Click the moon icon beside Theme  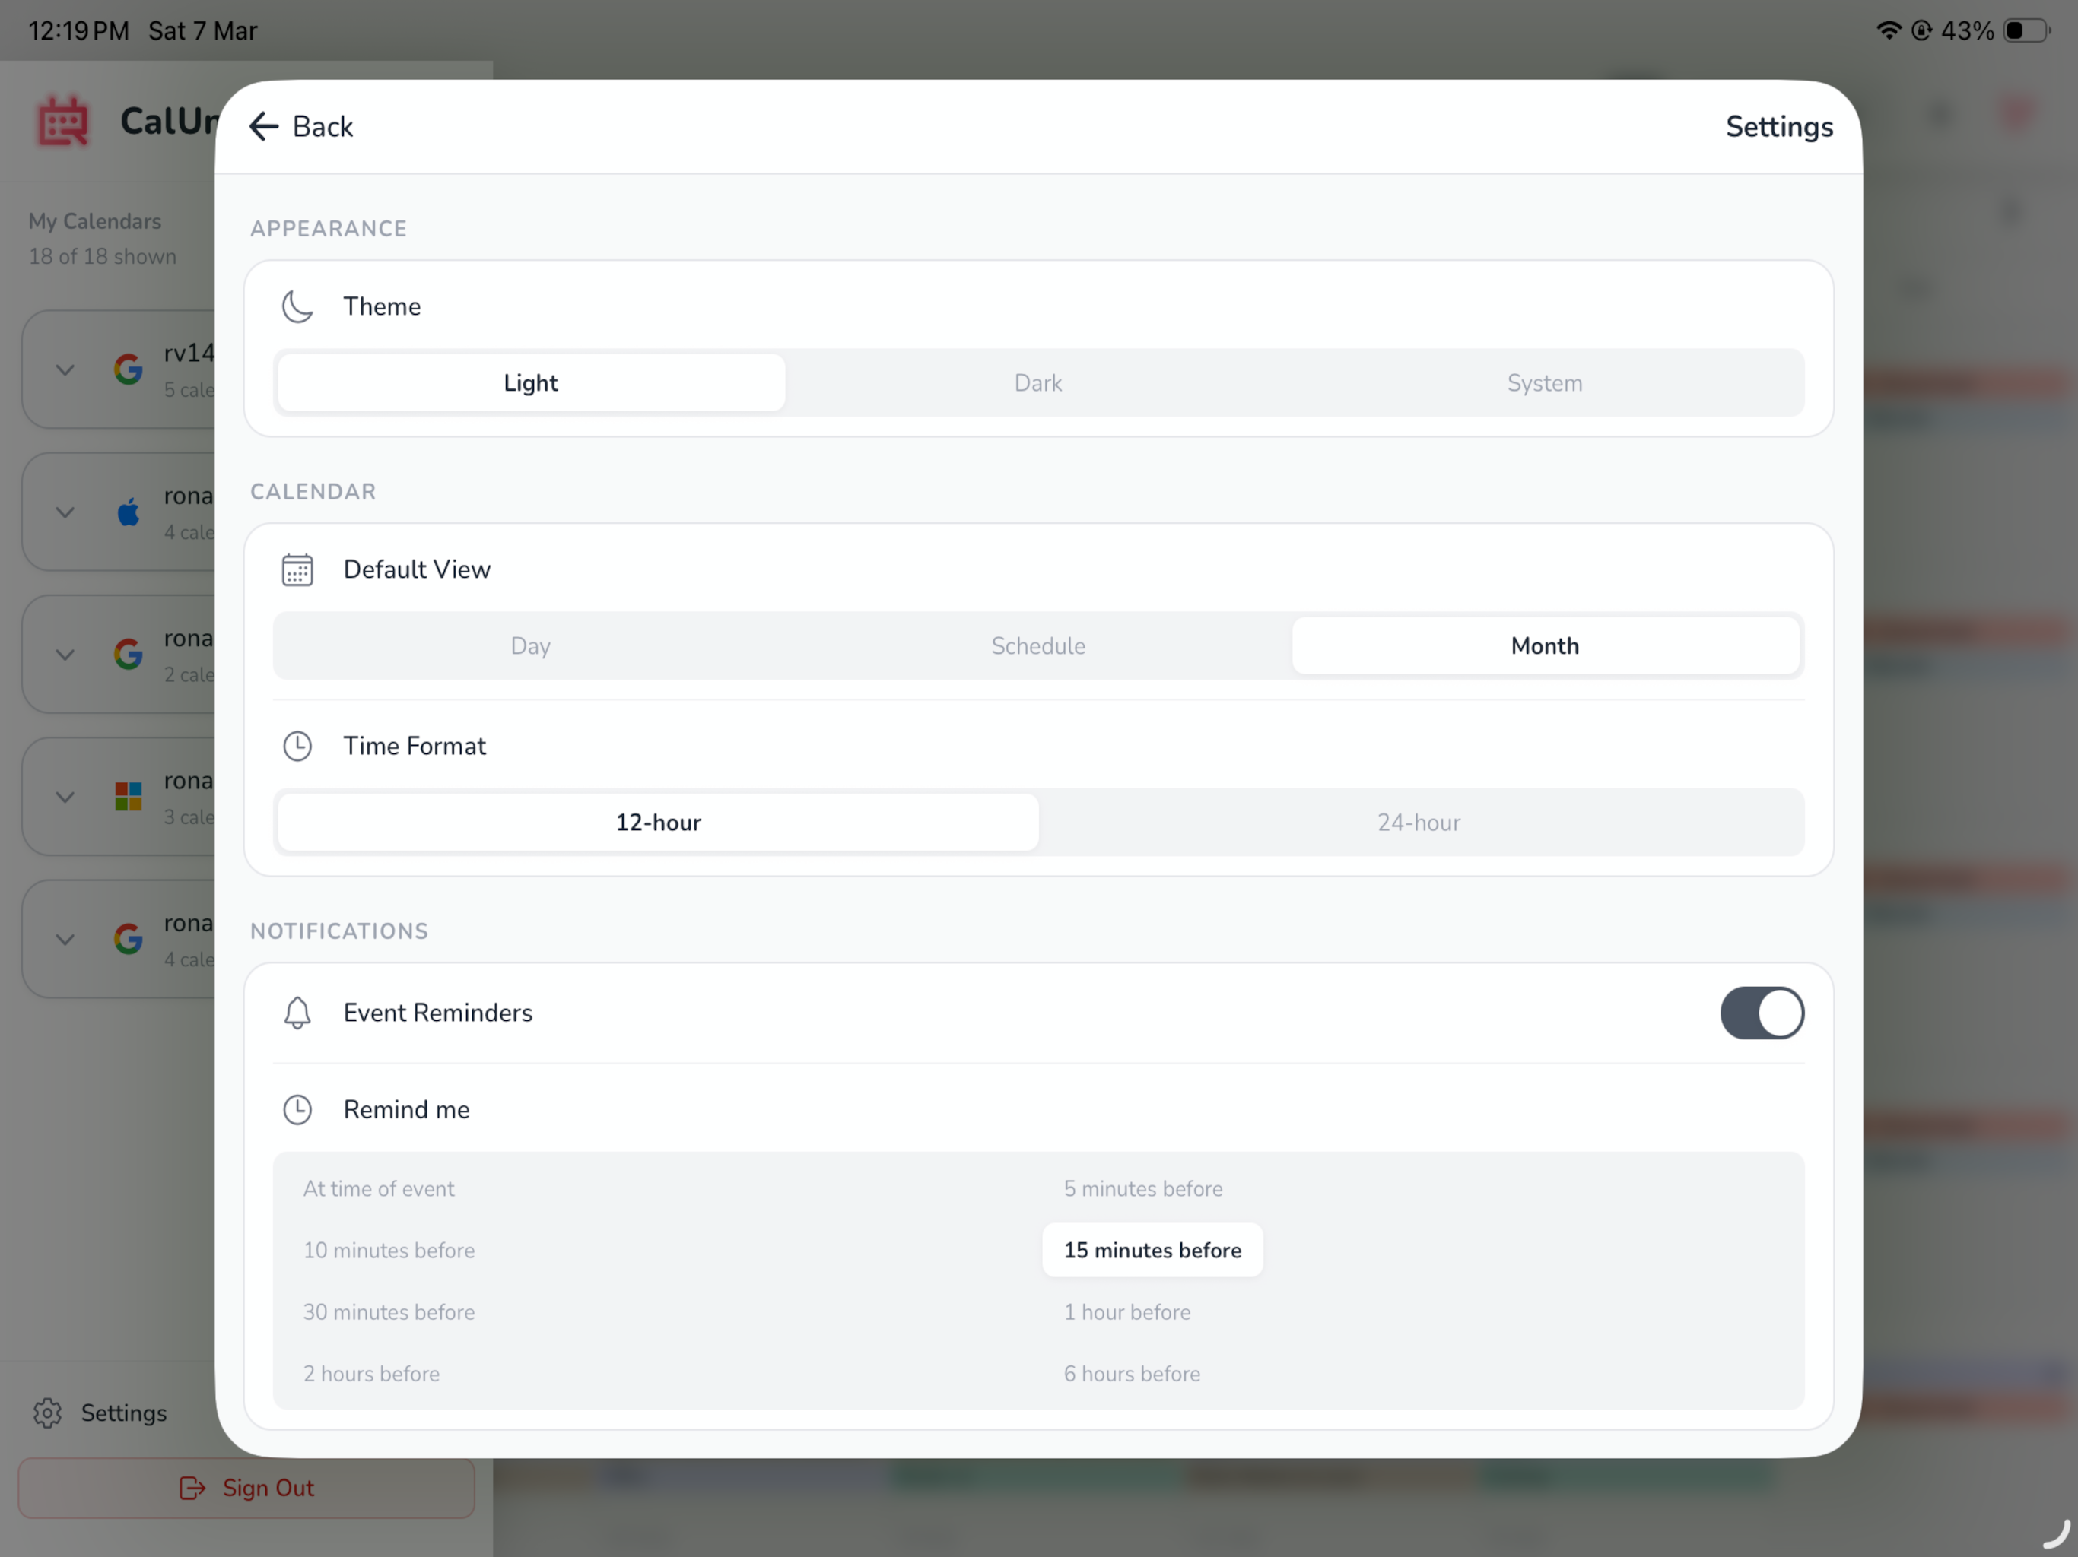298,306
